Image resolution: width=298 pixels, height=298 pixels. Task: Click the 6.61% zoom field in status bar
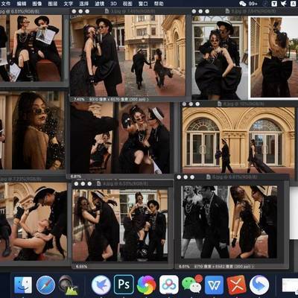[x=184, y=267]
